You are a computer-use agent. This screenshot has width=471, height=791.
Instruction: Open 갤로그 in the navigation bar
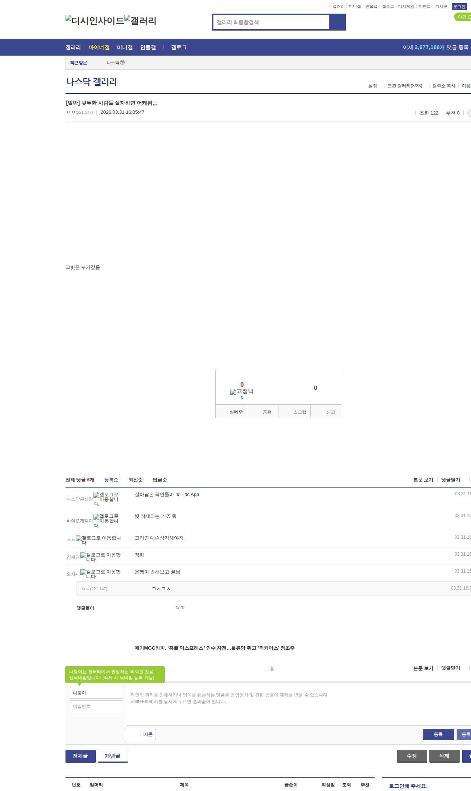coord(179,47)
